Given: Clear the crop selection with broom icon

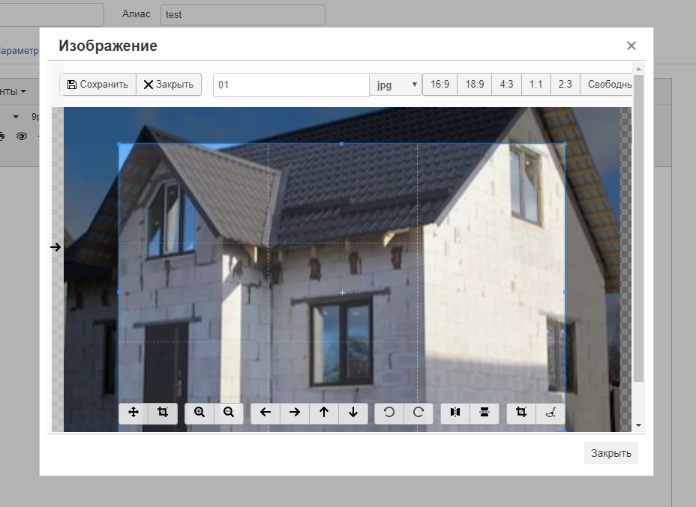Looking at the screenshot, I should (550, 413).
